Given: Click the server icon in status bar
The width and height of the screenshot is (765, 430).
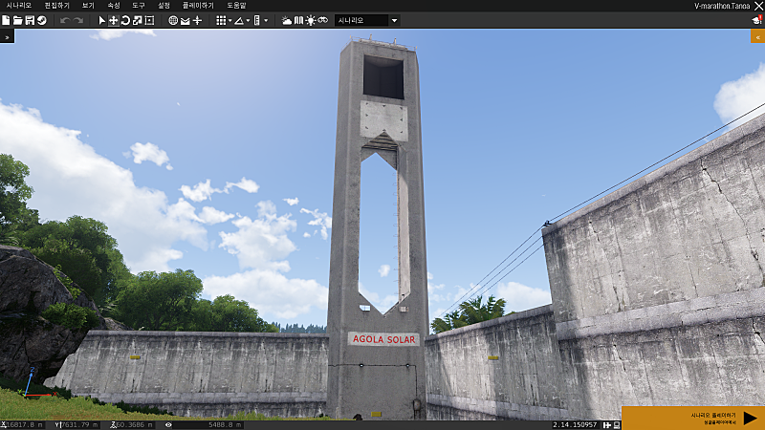Looking at the screenshot, I should [x=617, y=425].
